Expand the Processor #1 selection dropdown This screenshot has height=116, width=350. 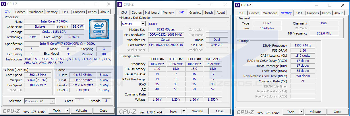(53, 101)
